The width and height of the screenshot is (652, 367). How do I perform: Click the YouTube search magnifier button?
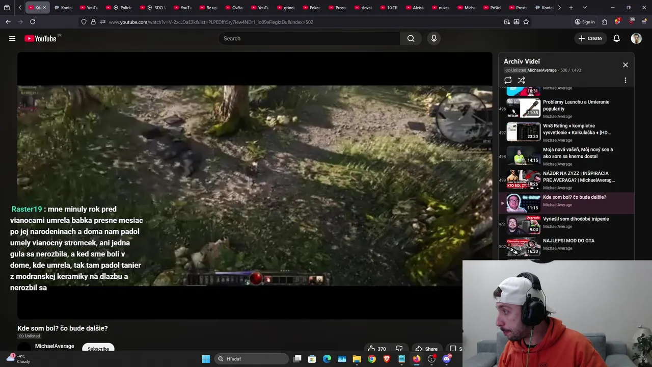[411, 38]
